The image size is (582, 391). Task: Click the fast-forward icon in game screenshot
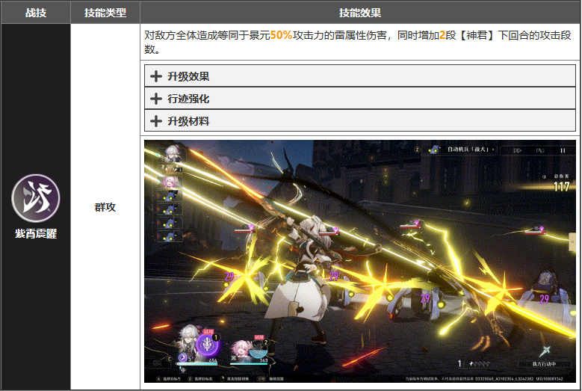pos(517,150)
